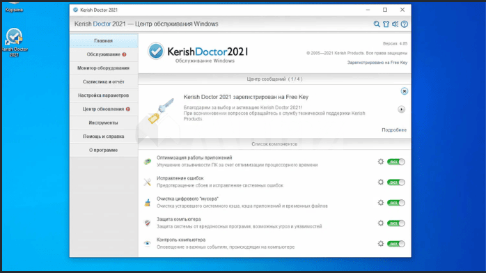Minimize the Kerish Doctor window
Screen dimensions: 486x273
[368, 10]
